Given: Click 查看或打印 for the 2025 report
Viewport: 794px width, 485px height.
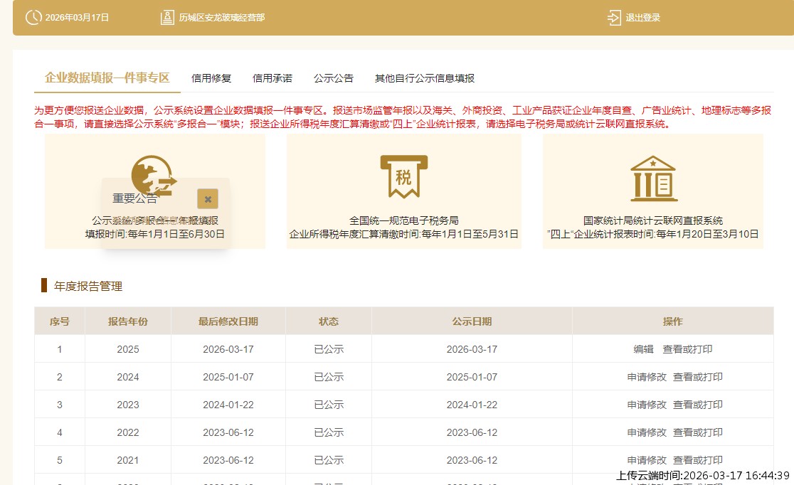Looking at the screenshot, I should coord(688,348).
